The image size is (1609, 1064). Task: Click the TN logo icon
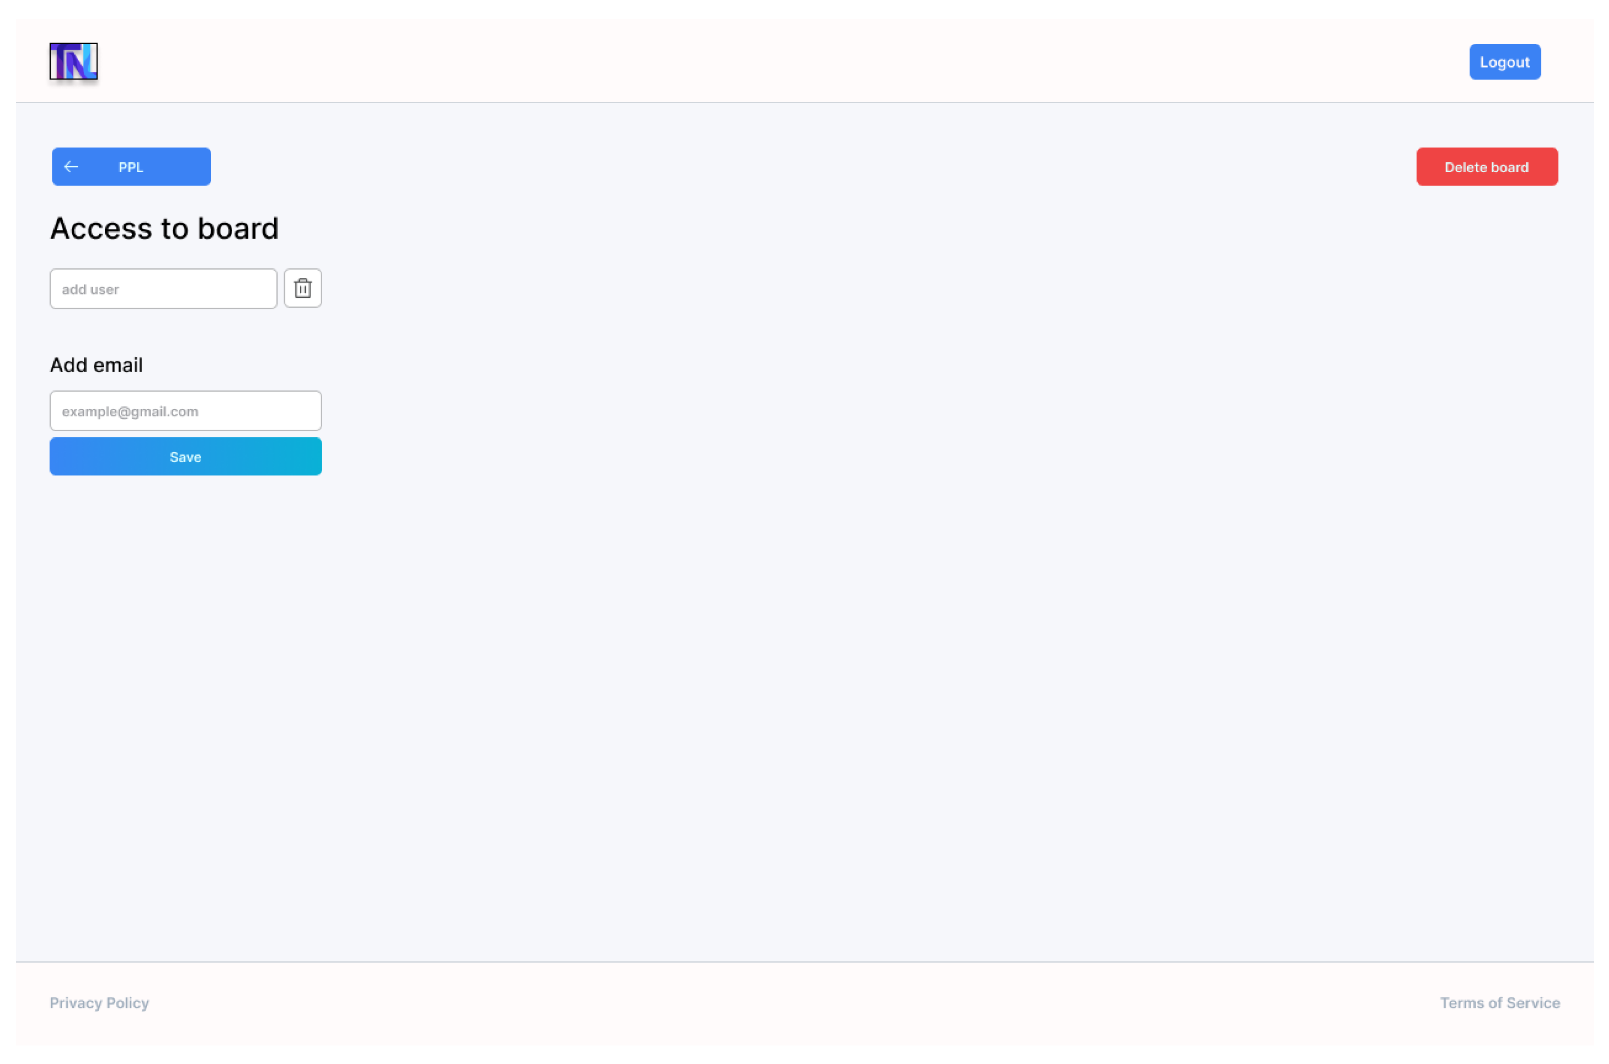[73, 62]
